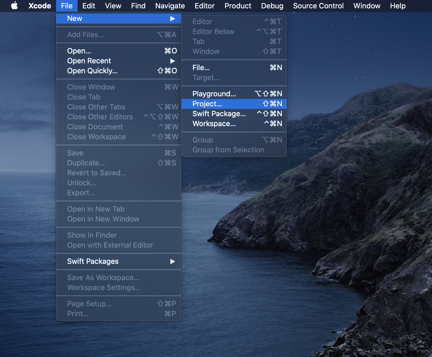Expand the New submenu arrow
Viewport: 432px width, 357px height.
pyautogui.click(x=172, y=19)
